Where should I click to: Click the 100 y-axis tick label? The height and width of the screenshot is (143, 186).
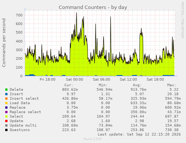coord(19,67)
